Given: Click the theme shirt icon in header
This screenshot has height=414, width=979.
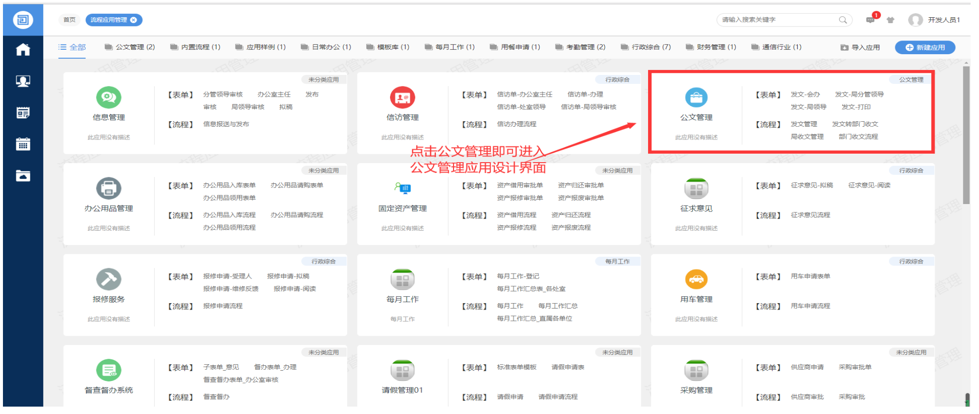Looking at the screenshot, I should (890, 20).
